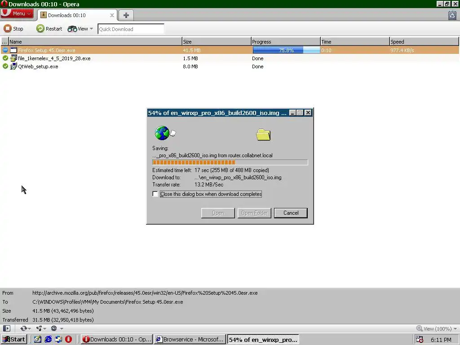Focus the Quick Download field

coord(131,29)
